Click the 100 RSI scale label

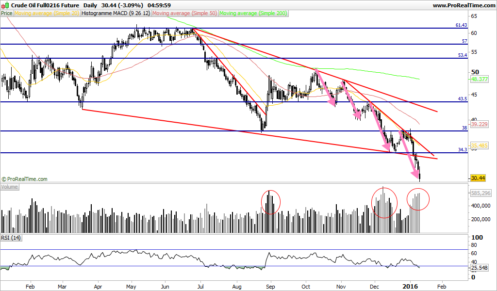(478, 238)
